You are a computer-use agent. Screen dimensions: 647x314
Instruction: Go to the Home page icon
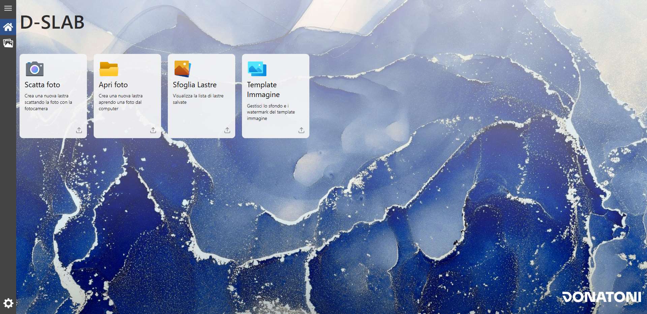pos(8,27)
